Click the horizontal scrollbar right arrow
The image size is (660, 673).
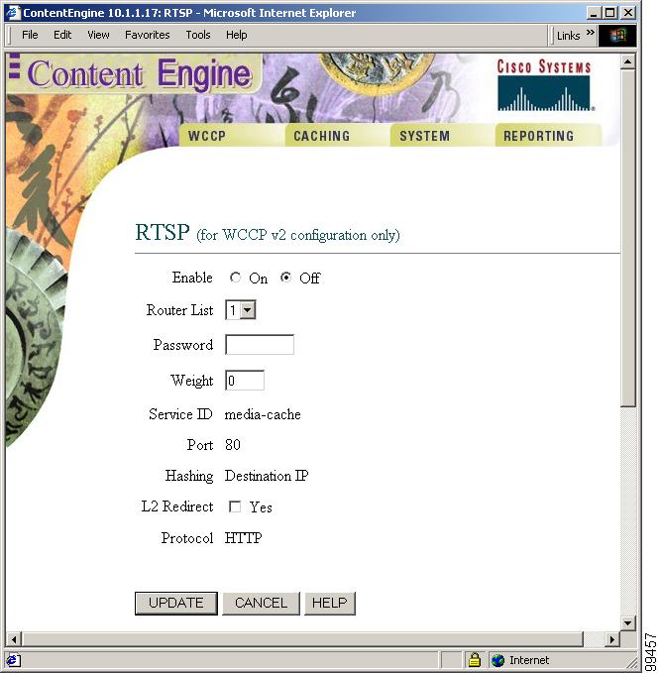(x=612, y=639)
